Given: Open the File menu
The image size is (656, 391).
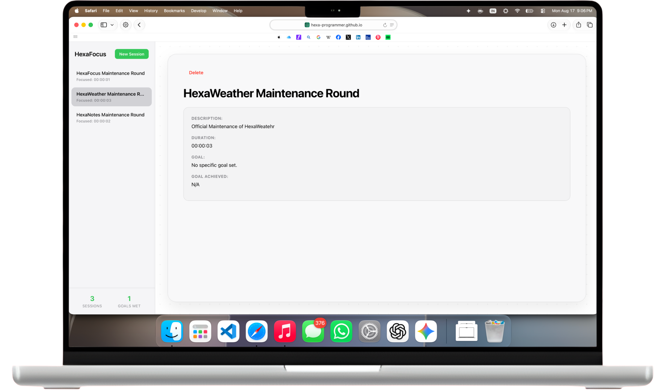Looking at the screenshot, I should [106, 11].
